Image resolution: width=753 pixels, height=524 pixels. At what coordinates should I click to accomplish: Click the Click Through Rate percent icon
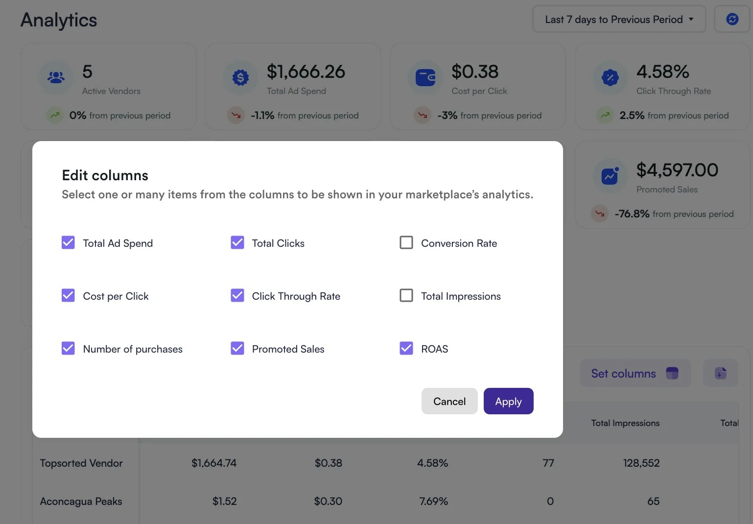(610, 76)
